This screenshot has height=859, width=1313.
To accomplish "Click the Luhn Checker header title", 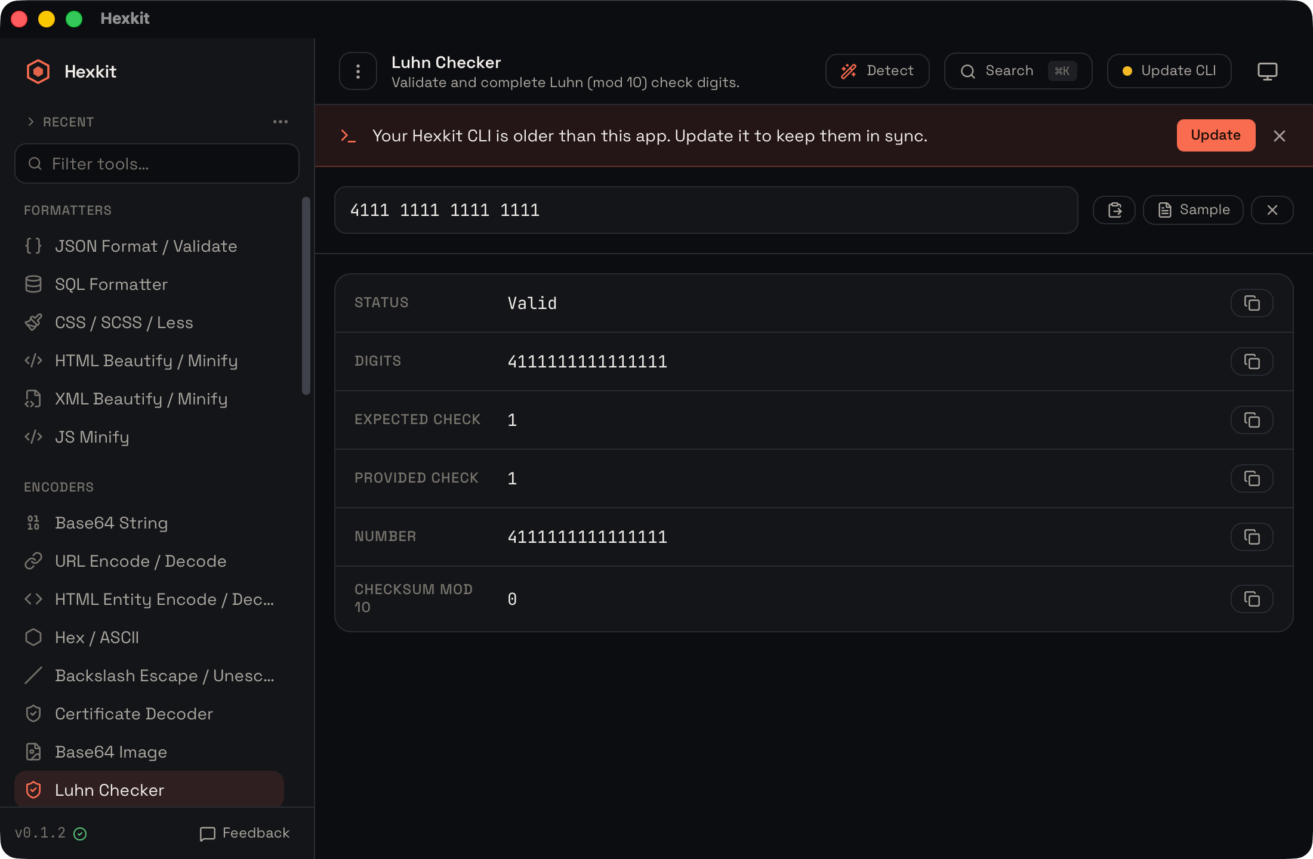I will (x=446, y=63).
